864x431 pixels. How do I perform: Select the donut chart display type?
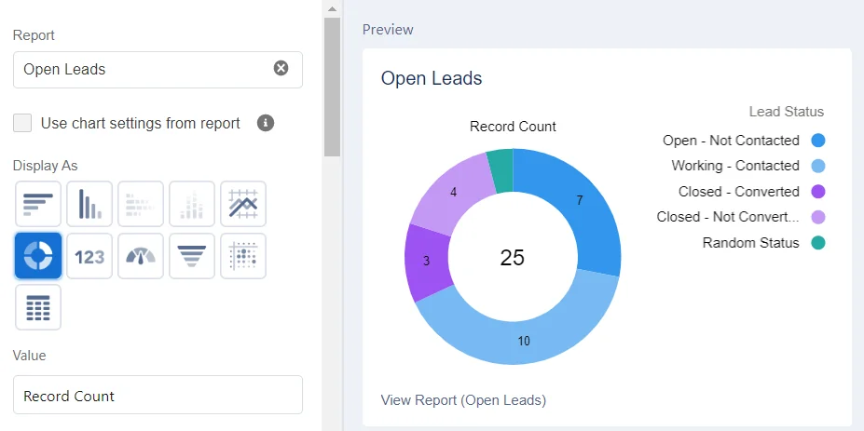click(x=38, y=255)
